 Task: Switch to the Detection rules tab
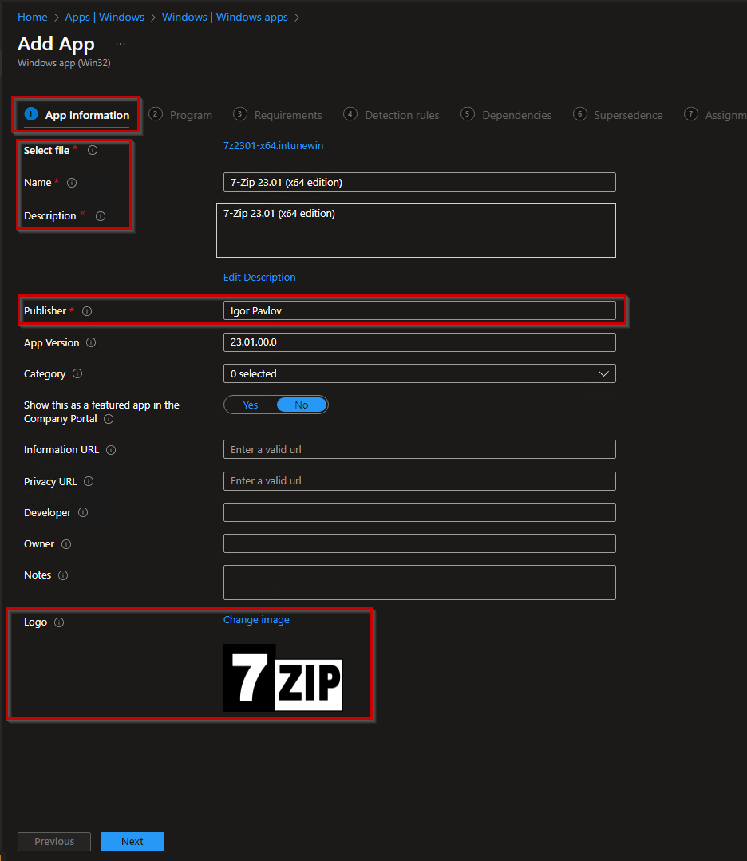392,115
